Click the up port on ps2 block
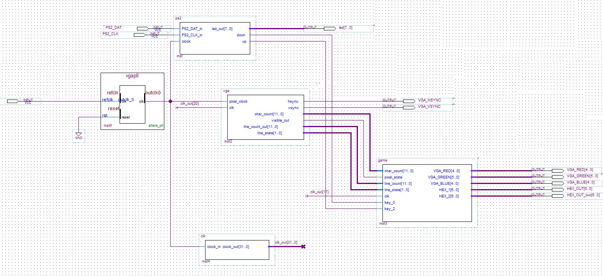Image resolution: width=603 pixels, height=276 pixels. point(244,41)
